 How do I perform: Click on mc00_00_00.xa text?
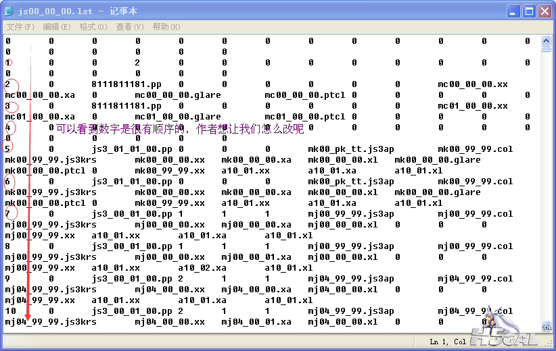pos(40,95)
